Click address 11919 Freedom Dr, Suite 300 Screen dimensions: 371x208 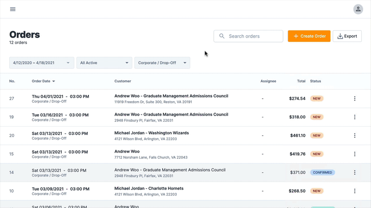pyautogui.click(x=153, y=102)
